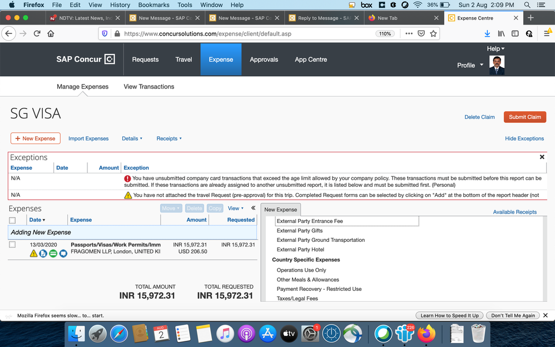Click the Submit Claim button
Screen dimensions: 555x347
pos(524,117)
